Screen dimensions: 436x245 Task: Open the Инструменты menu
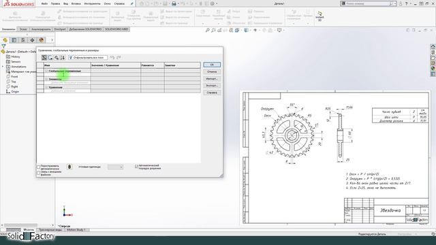92,4
